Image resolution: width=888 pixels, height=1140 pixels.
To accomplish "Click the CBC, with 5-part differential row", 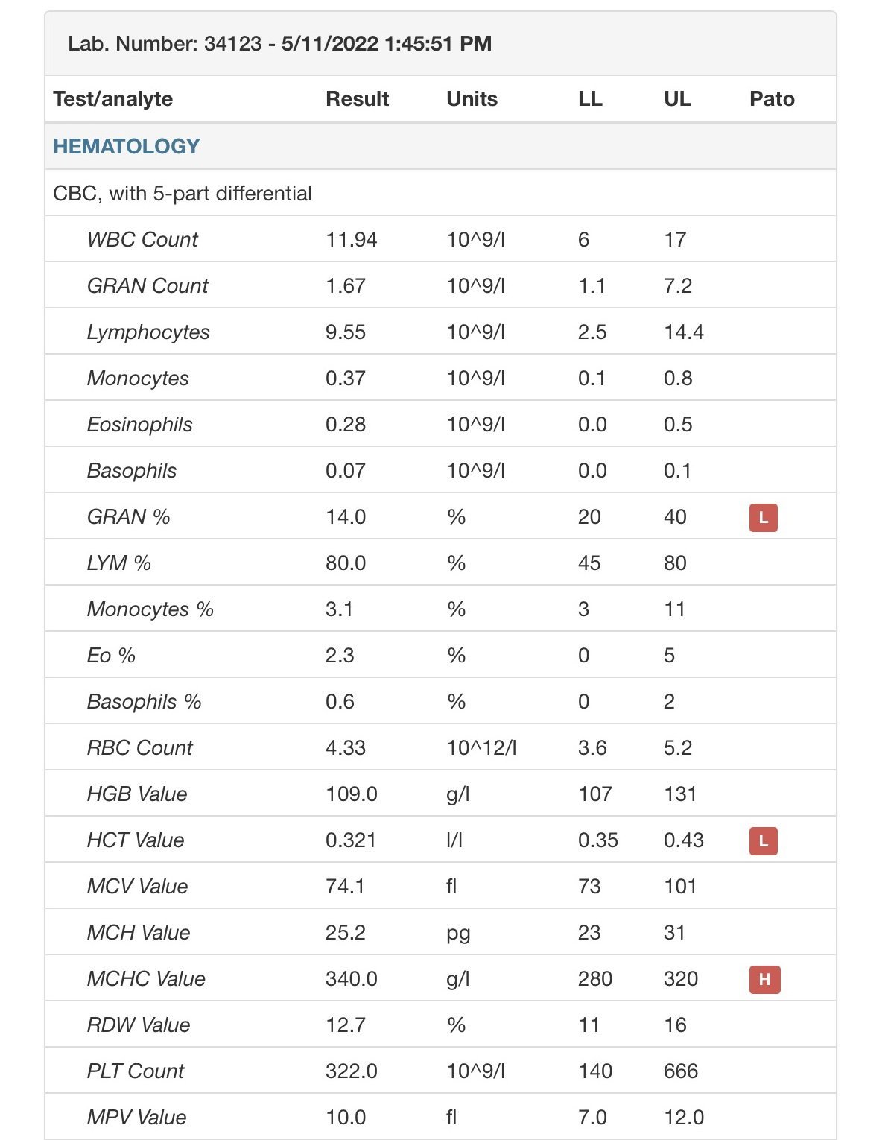I will 183,194.
